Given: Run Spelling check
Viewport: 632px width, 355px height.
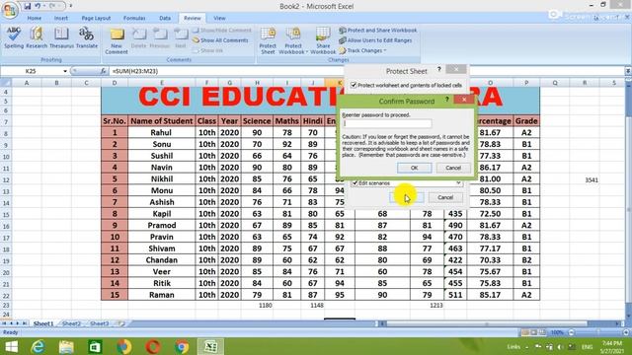Looking at the screenshot, I should click(x=14, y=37).
